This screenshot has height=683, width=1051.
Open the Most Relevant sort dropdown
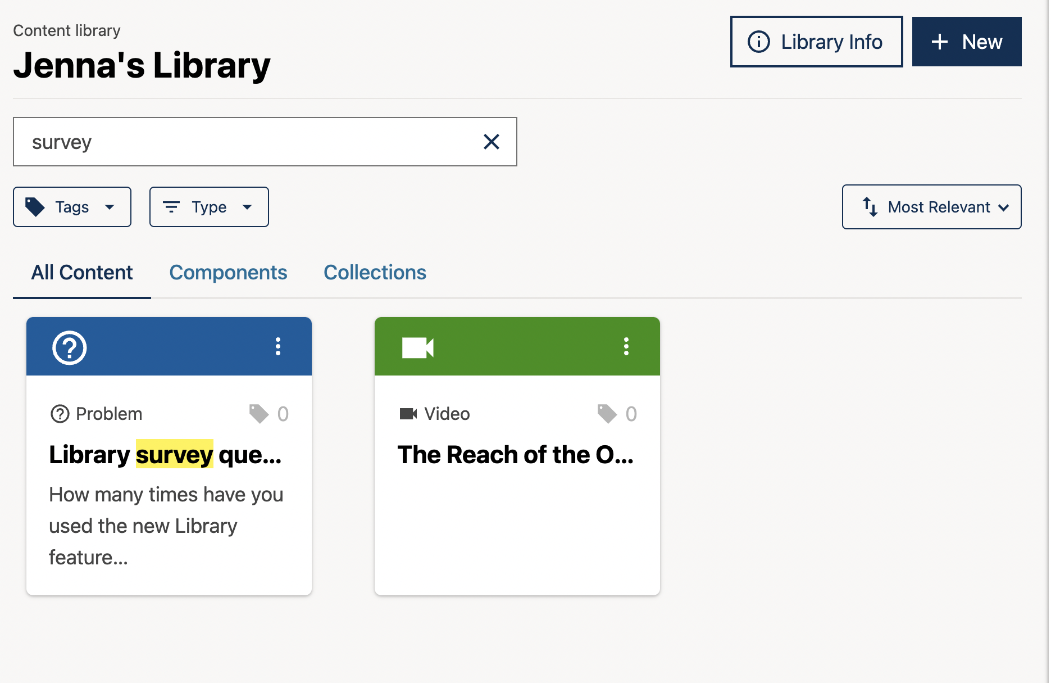[931, 207]
